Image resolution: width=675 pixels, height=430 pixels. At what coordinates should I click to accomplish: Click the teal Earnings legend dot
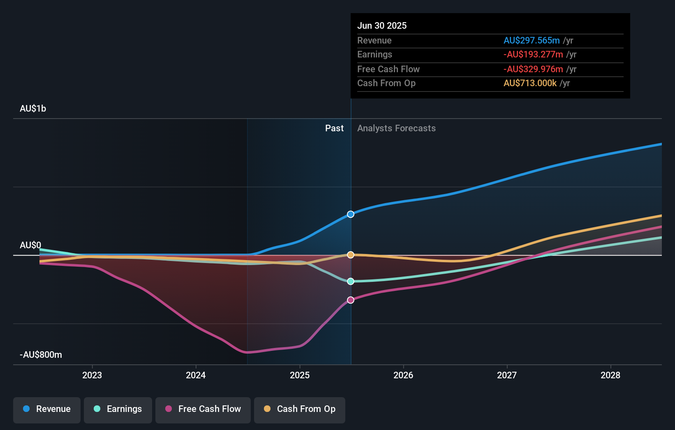pos(97,409)
